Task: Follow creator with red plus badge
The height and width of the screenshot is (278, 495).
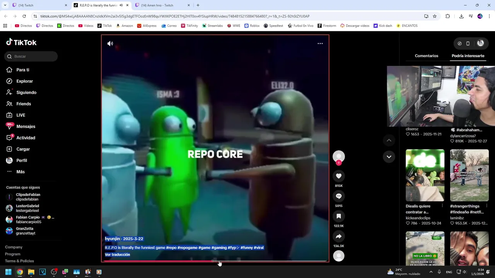Action: pos(339,163)
